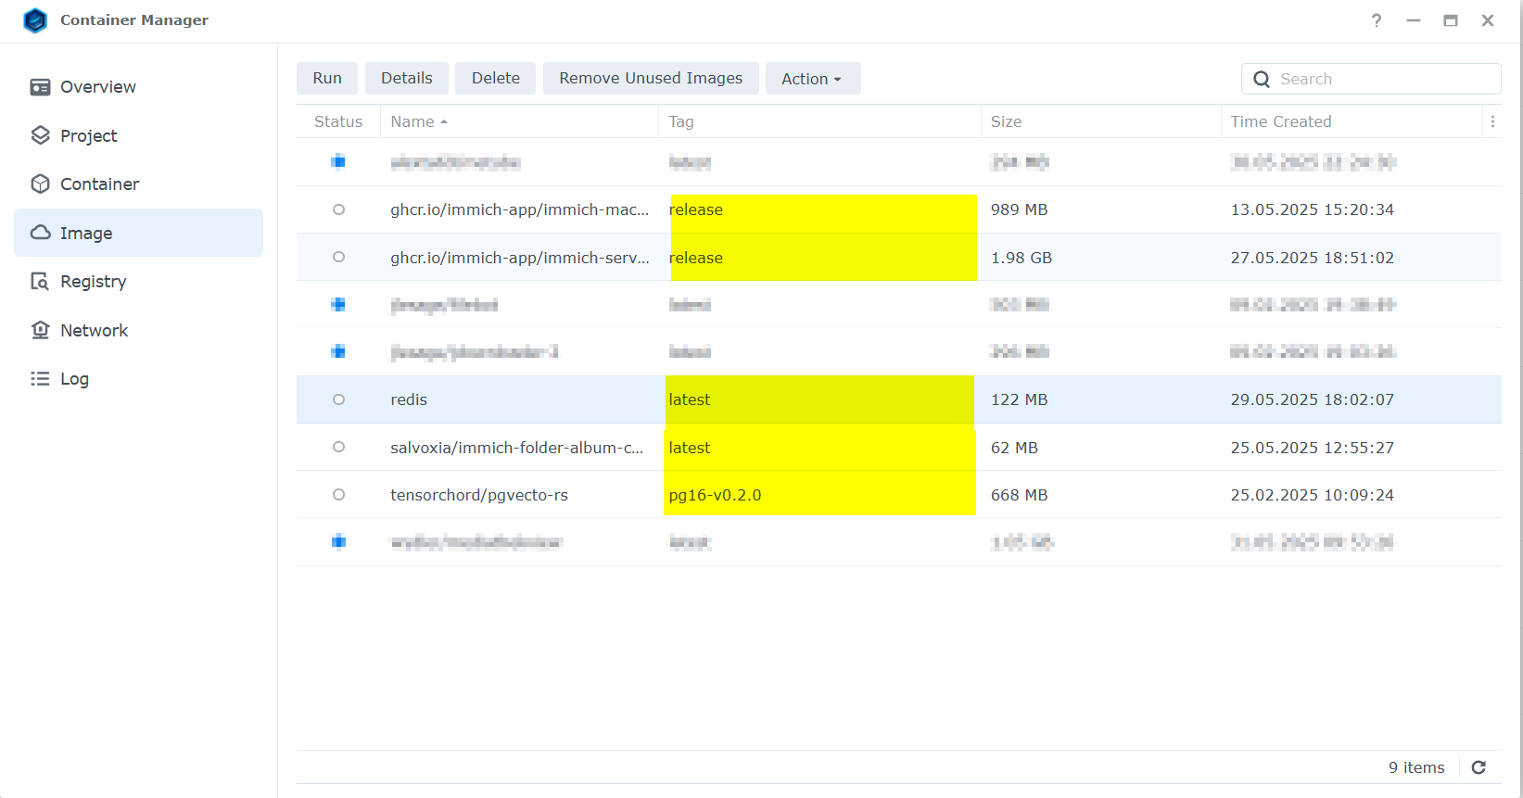Click blue status icon of last blurred row

(x=338, y=542)
